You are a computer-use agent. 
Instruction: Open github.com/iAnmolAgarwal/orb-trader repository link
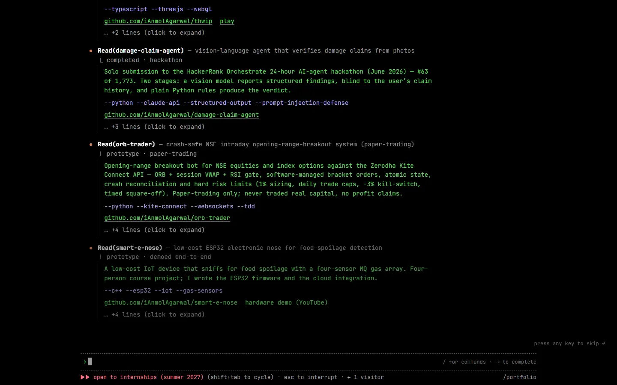167,218
